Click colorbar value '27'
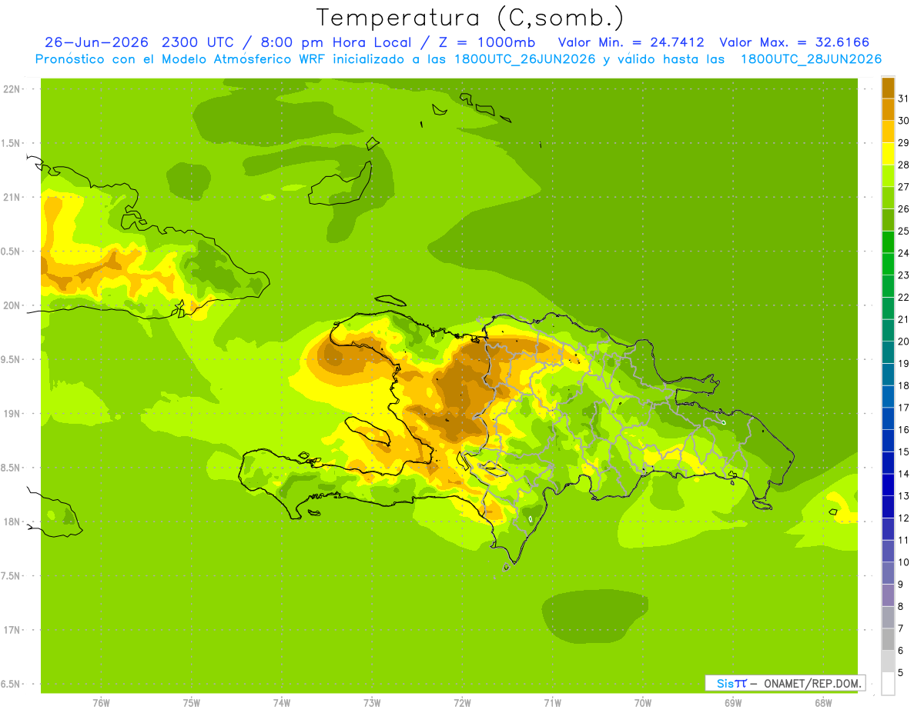 click(904, 187)
